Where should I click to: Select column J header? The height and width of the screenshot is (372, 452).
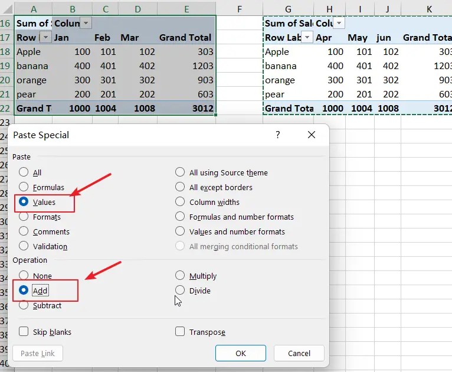(388, 9)
